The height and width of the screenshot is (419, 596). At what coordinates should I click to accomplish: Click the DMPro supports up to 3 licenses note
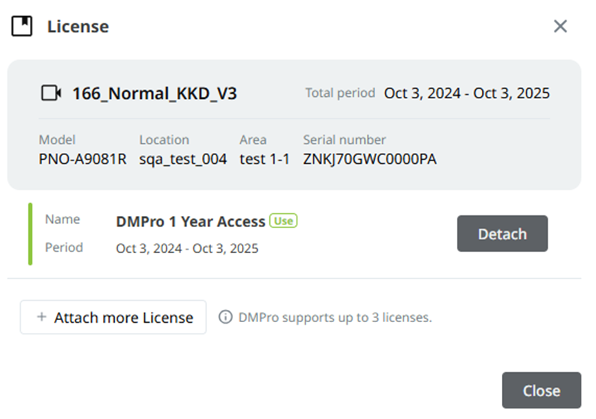tap(335, 317)
